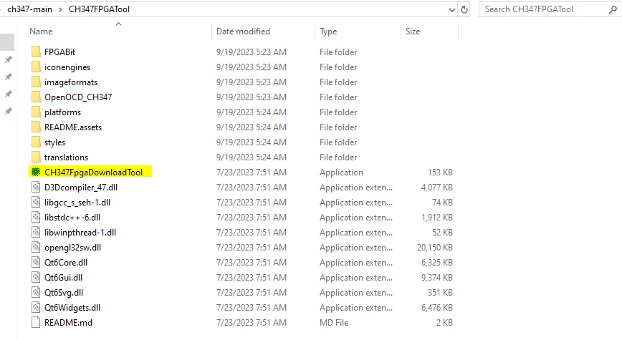Click the breadcrumb chevron after ch347-main

pos(59,9)
